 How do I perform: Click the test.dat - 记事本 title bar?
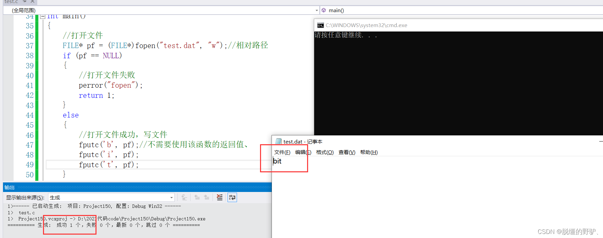[x=437, y=142]
